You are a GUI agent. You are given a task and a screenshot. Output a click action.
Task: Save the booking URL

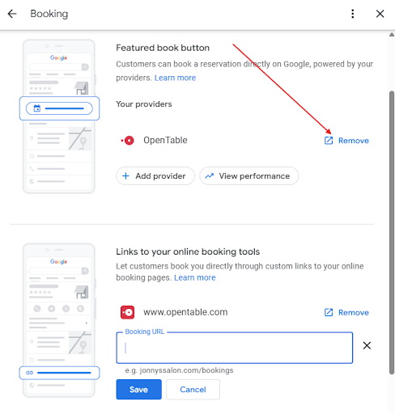point(138,390)
